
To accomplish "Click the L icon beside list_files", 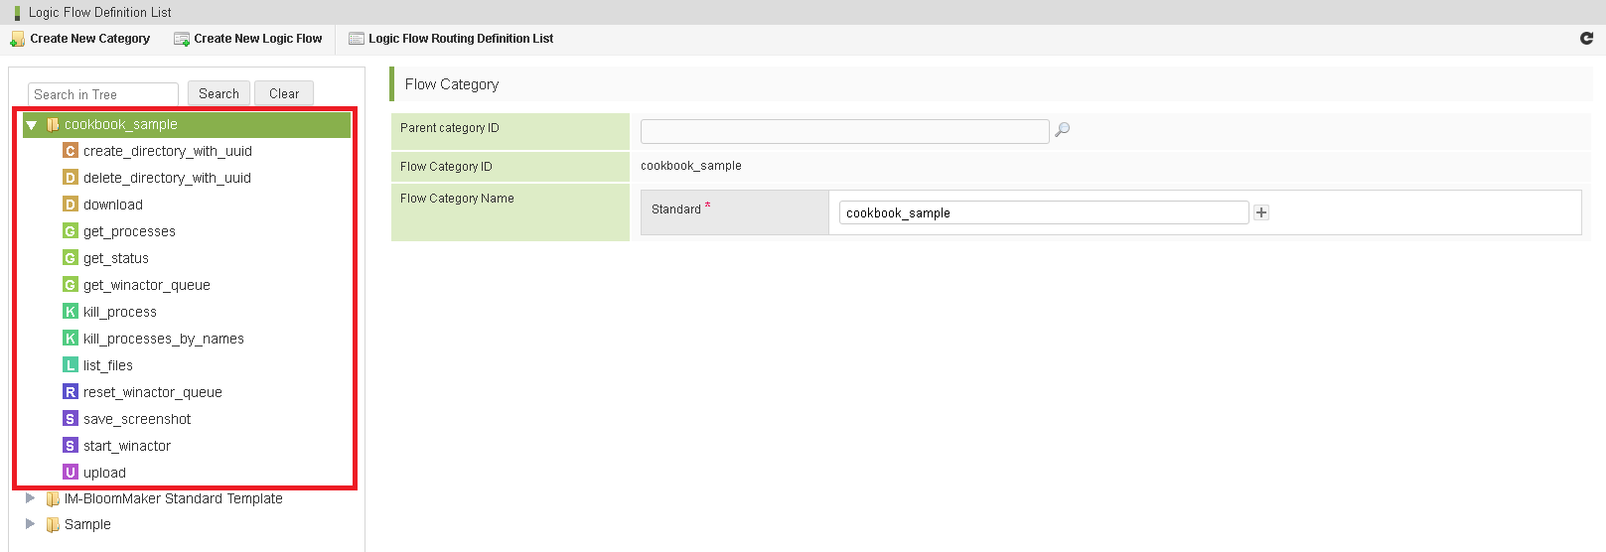I will click(x=71, y=365).
